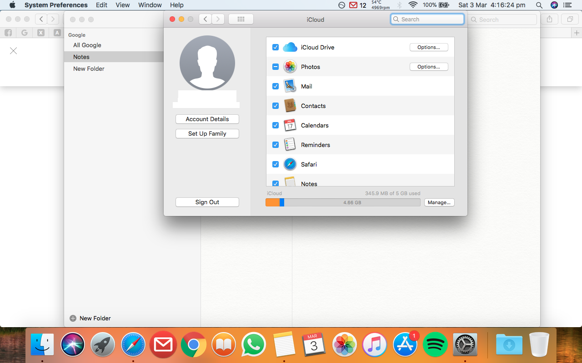
Task: Click the Safari compass icon in iCloud list
Action: tap(290, 164)
